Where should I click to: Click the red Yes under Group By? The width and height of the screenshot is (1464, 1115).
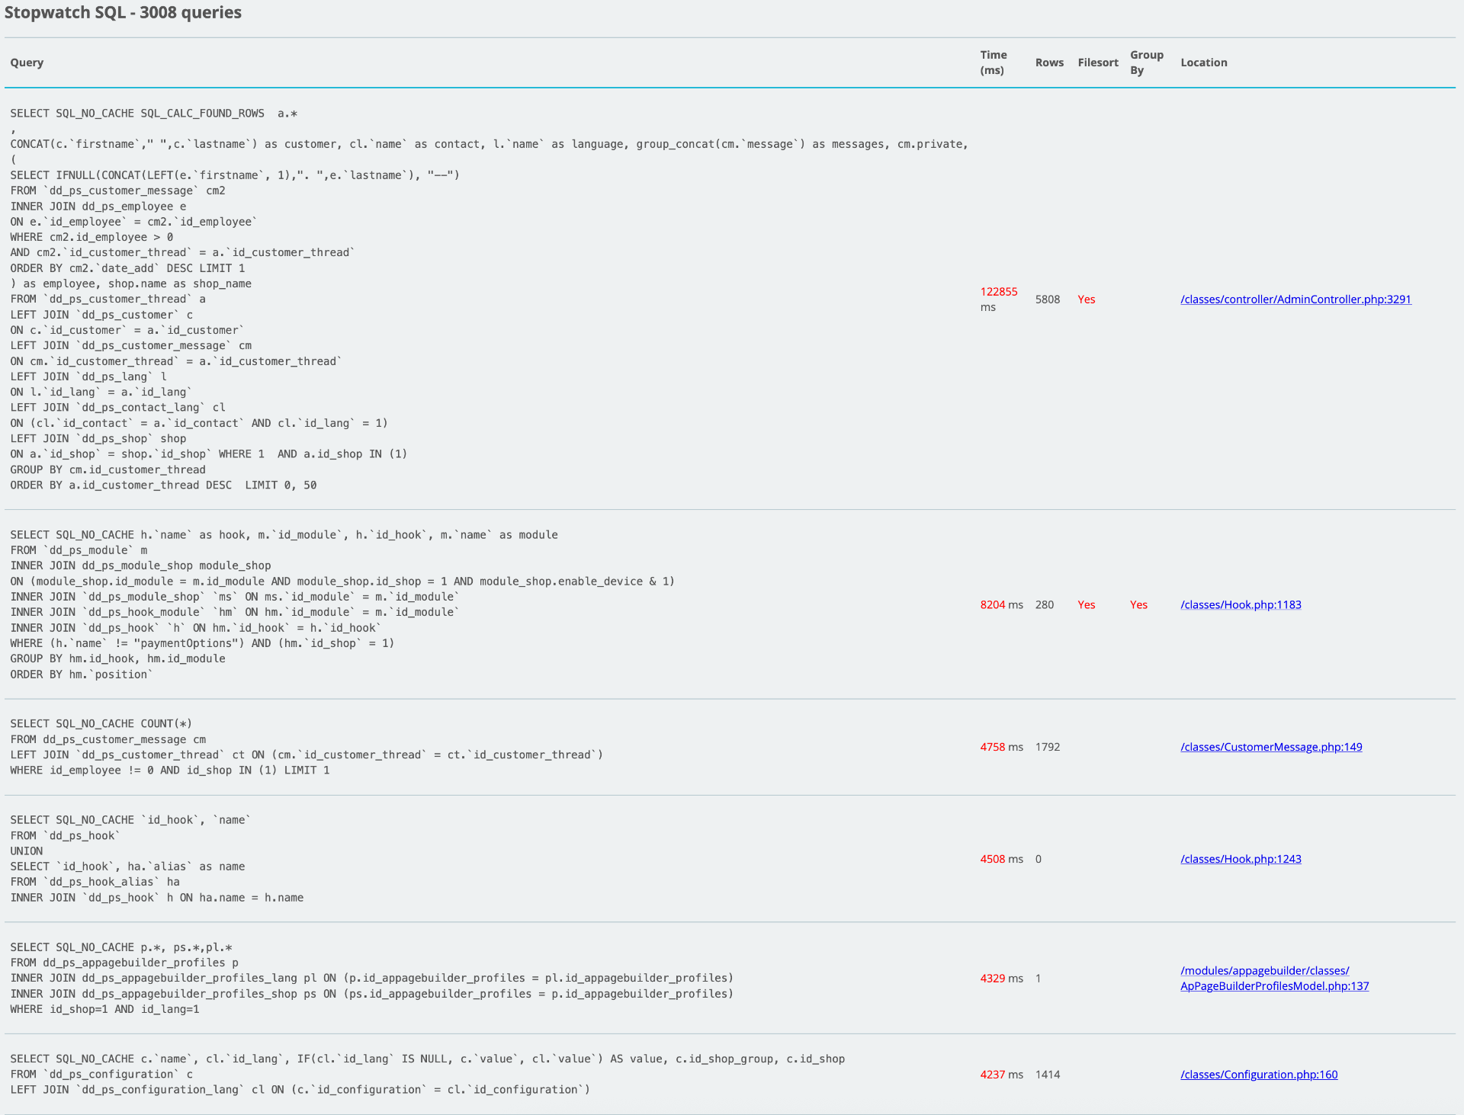click(x=1138, y=605)
